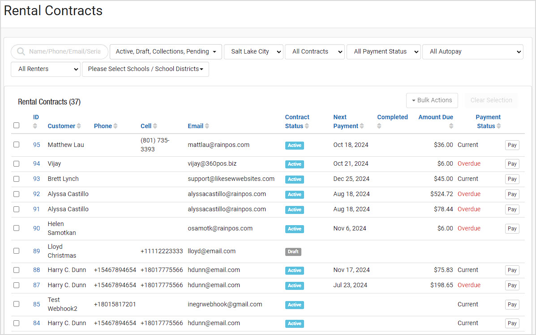Click the Amount Due column header

point(436,117)
